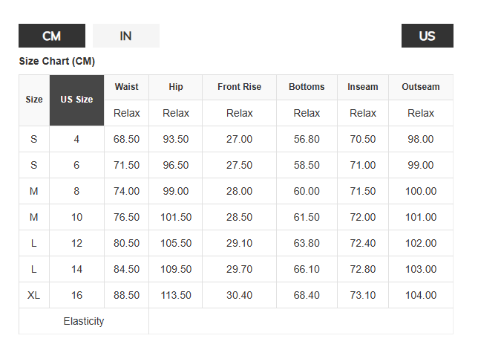Image resolution: width=478 pixels, height=350 pixels.
Task: Select the Waist column header
Action: [x=126, y=87]
